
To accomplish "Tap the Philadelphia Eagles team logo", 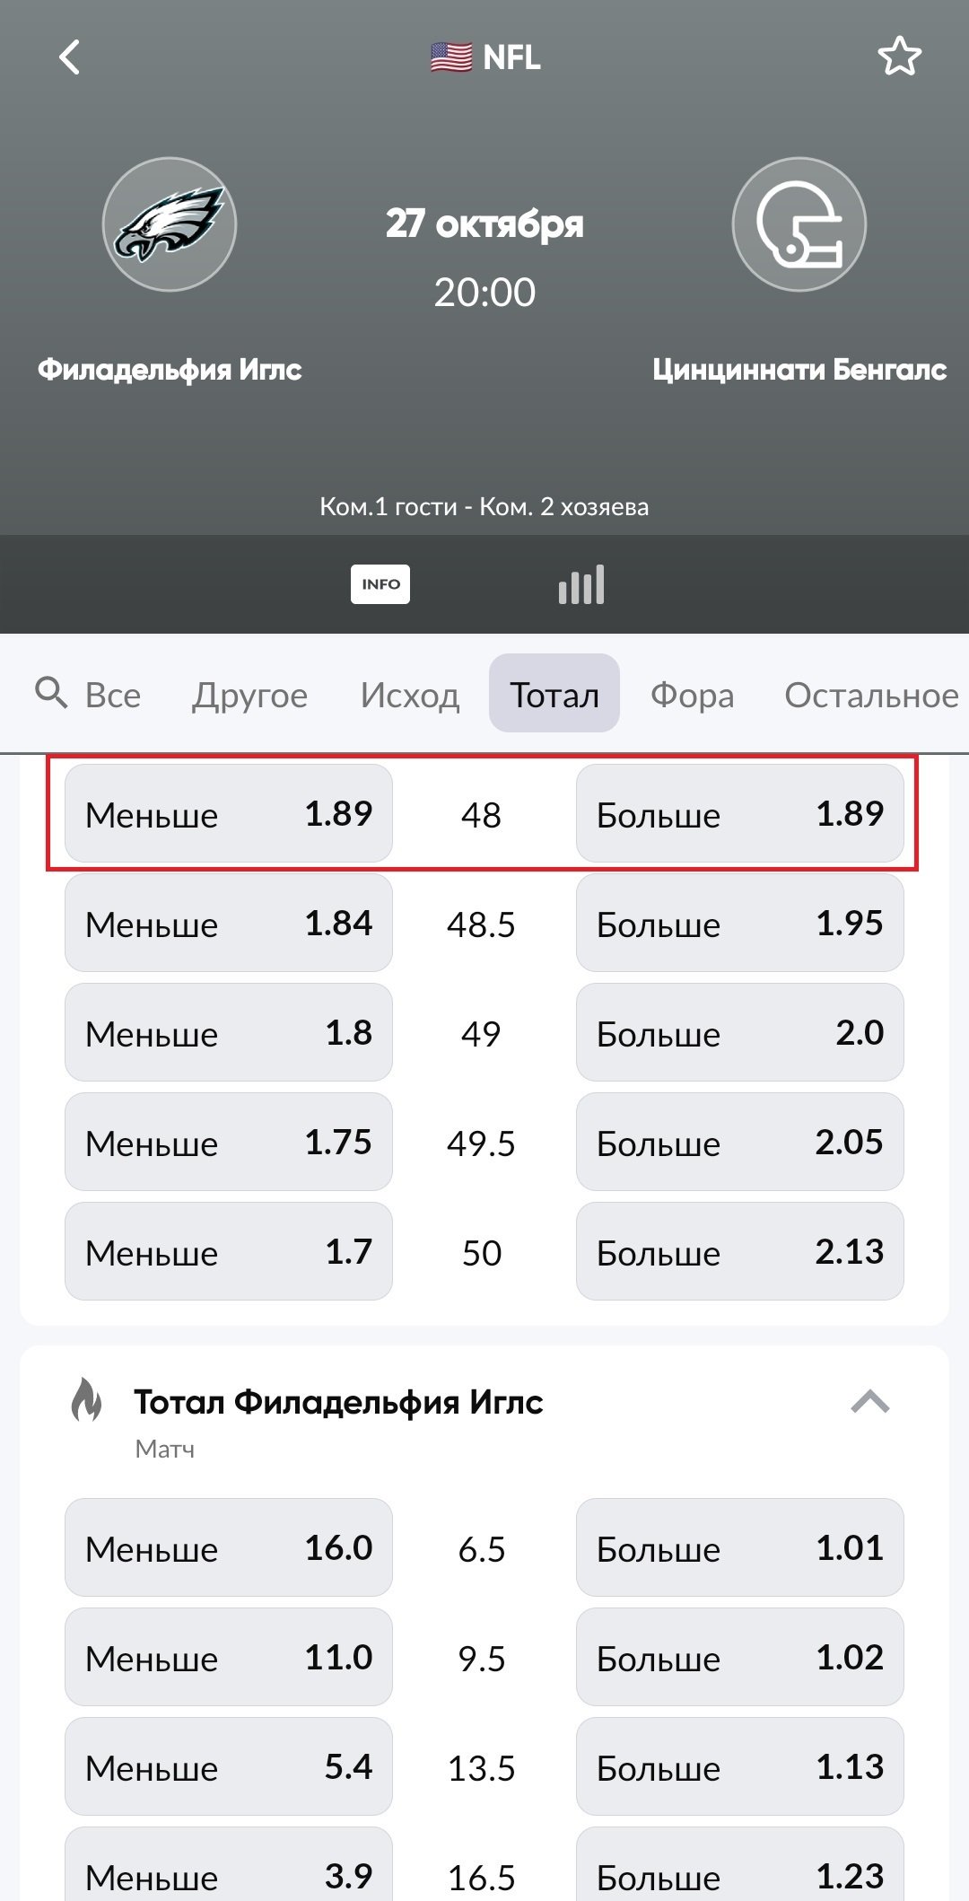I will [170, 224].
